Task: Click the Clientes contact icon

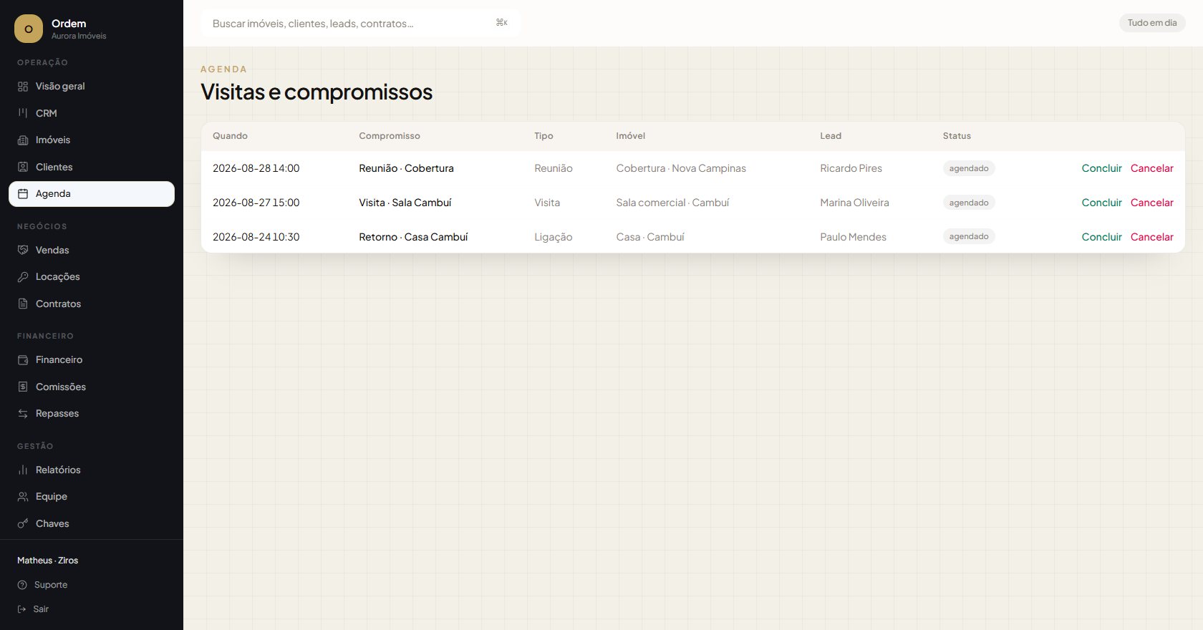Action: click(23, 167)
